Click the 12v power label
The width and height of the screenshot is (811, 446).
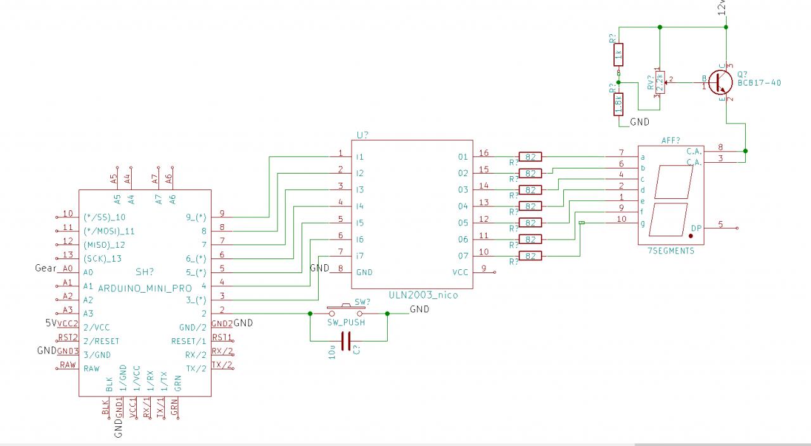coord(722,8)
